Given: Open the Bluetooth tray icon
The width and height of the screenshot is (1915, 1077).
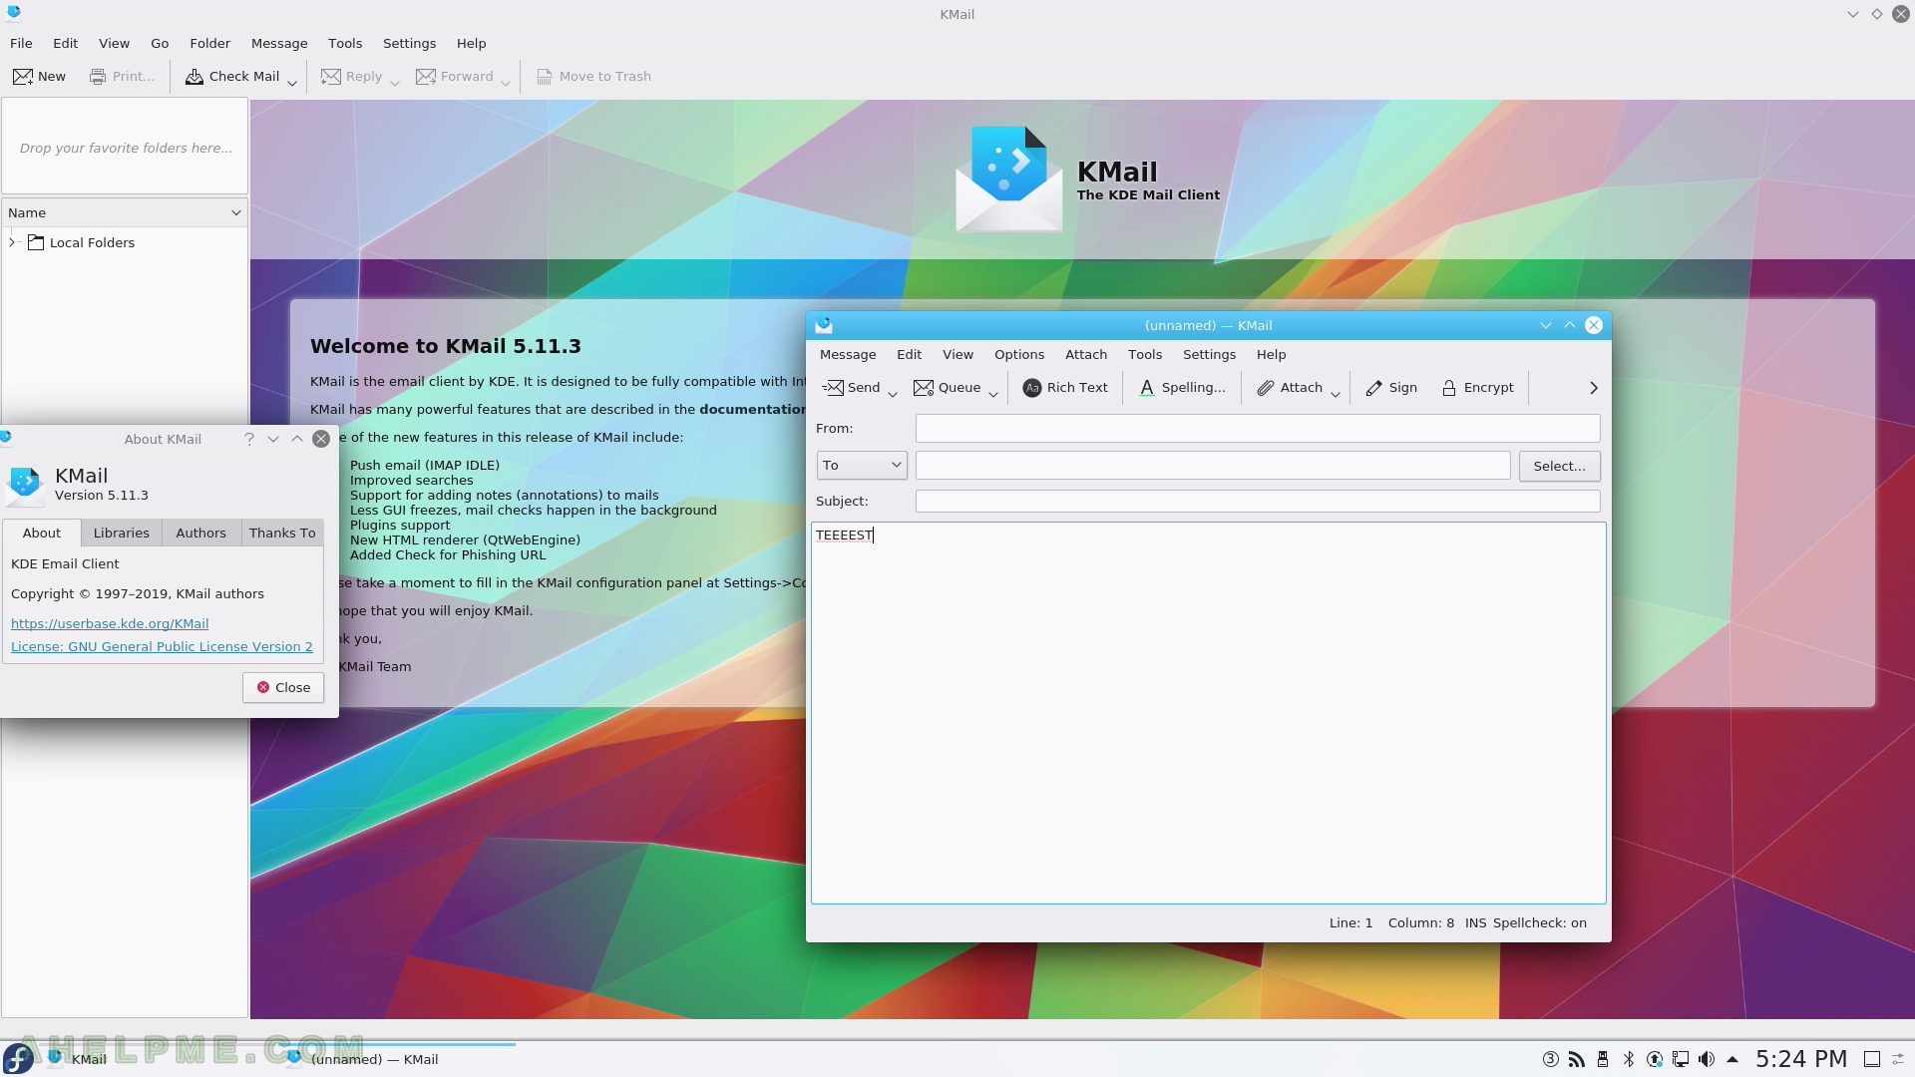Looking at the screenshot, I should tap(1629, 1059).
